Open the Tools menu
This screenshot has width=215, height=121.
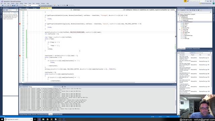30,3
